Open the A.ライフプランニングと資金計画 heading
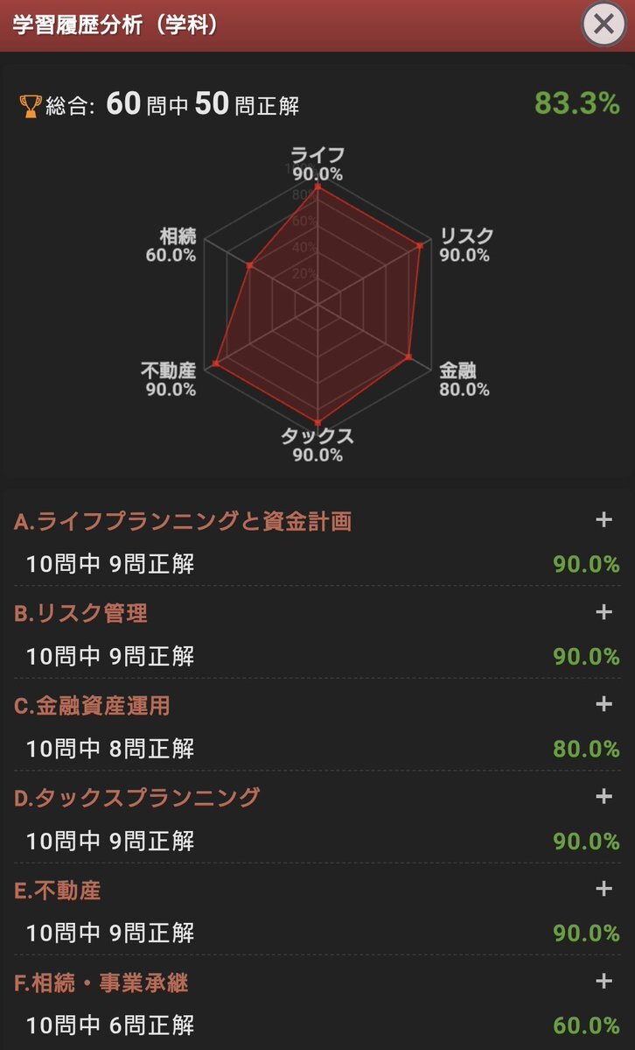635x1050 pixels. click(x=183, y=522)
